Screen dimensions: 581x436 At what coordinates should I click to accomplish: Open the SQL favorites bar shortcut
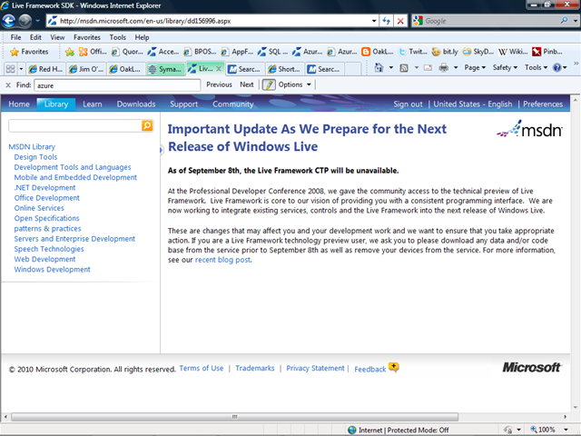(272, 52)
